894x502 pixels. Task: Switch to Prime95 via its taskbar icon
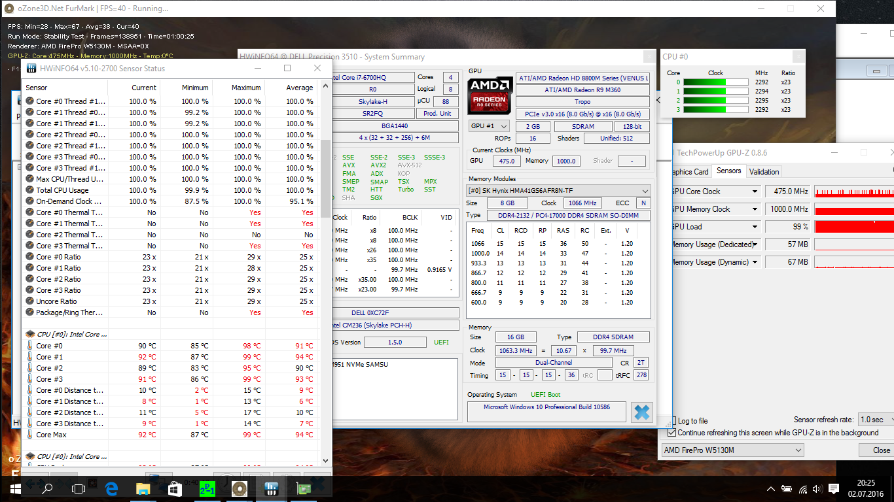pos(207,488)
